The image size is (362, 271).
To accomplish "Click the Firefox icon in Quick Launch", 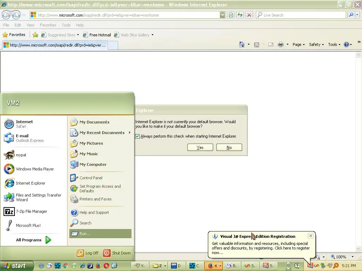I will pyautogui.click(x=98, y=266).
